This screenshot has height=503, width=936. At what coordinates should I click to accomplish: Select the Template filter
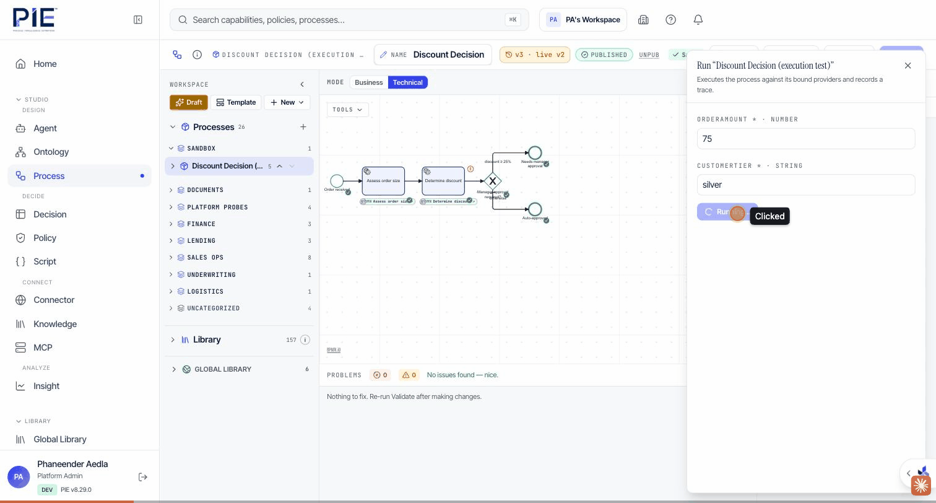coord(236,102)
